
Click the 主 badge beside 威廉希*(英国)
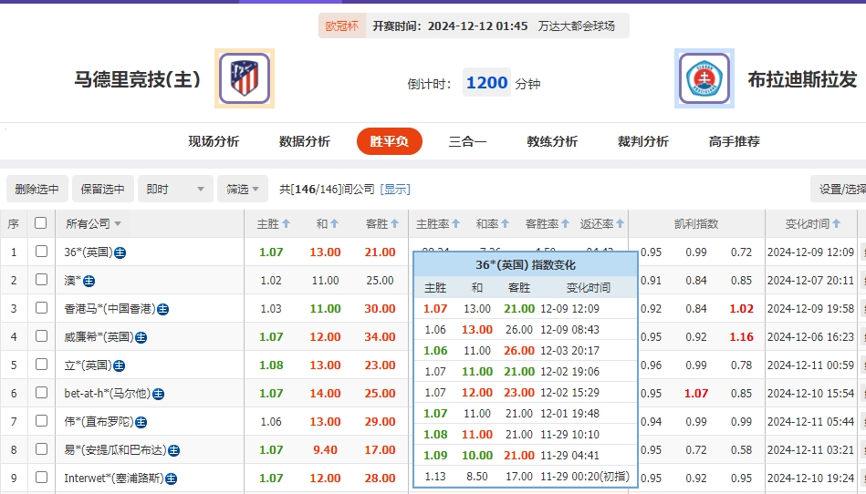click(x=141, y=337)
